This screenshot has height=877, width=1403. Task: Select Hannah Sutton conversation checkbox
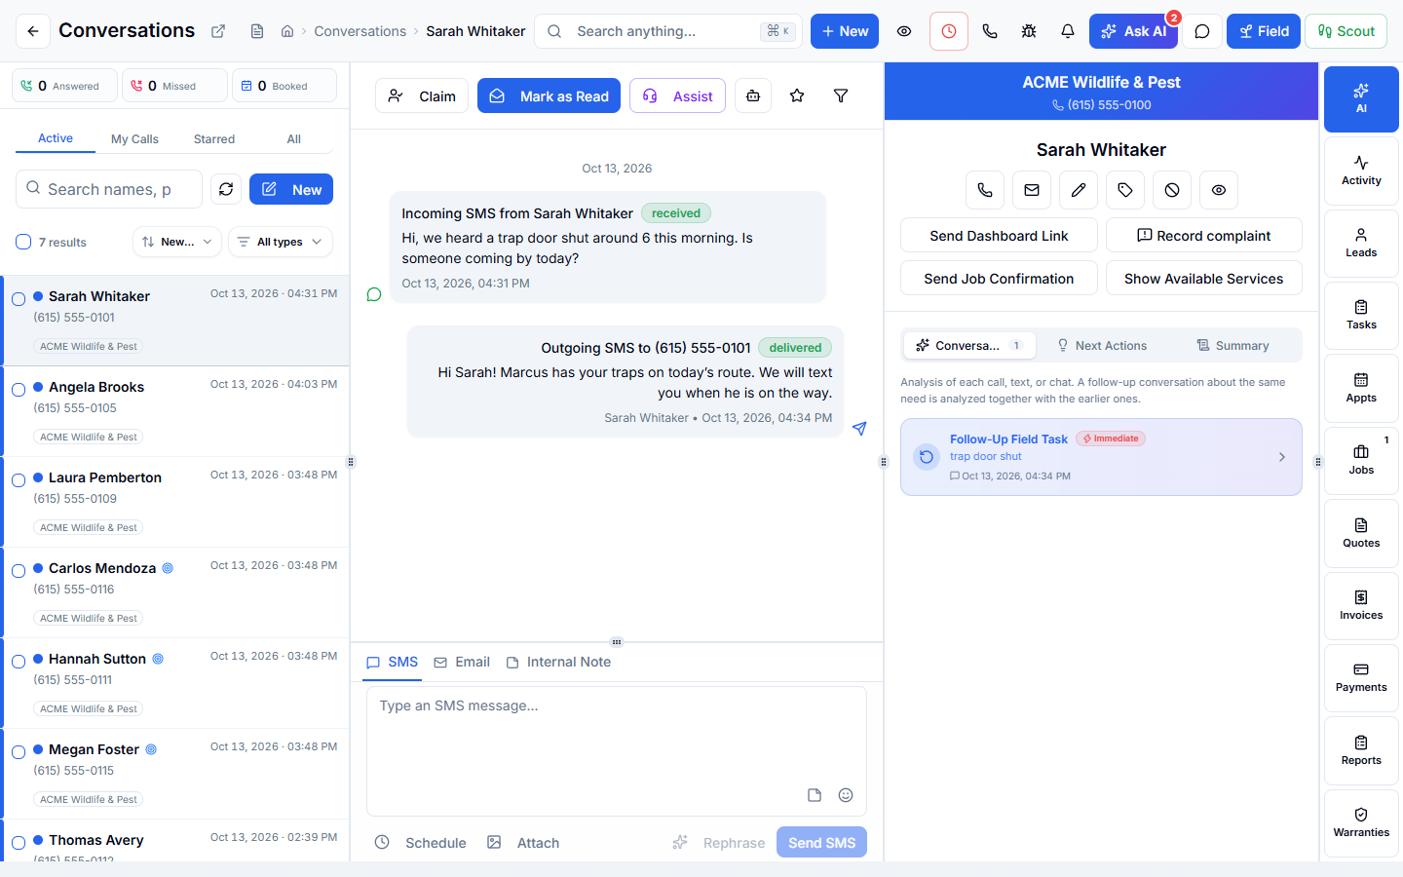pos(19,662)
